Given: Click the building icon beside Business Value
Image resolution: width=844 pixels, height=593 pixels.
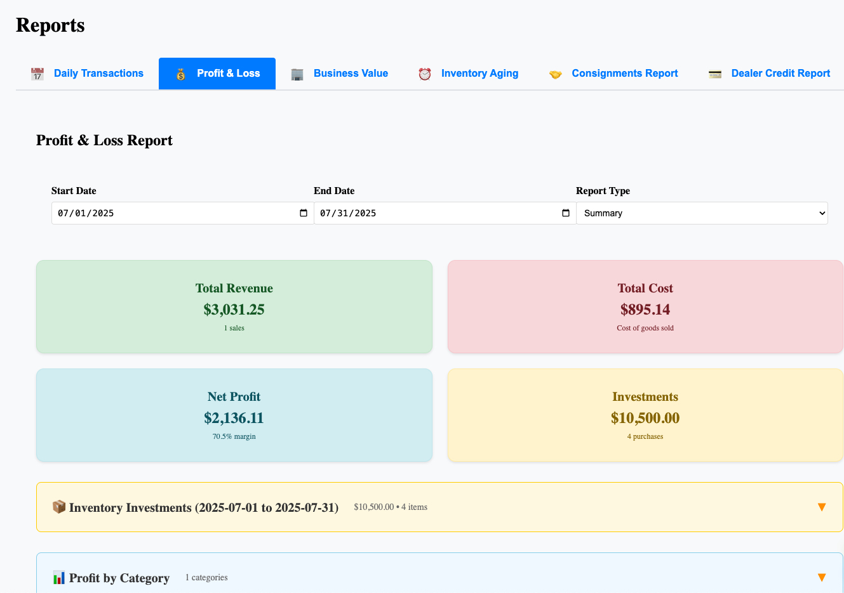Looking at the screenshot, I should (297, 74).
